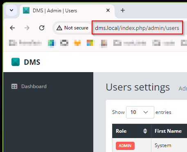Click the Dashboard sidebar grid icon
This screenshot has width=187, height=152.
tap(14, 86)
